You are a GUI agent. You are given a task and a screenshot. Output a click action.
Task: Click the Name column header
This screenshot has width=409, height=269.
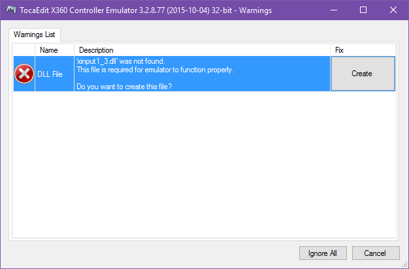click(x=54, y=50)
